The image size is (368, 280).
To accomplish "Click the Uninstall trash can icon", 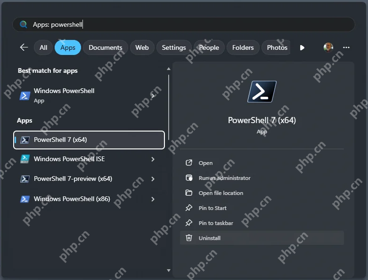I will pyautogui.click(x=189, y=238).
